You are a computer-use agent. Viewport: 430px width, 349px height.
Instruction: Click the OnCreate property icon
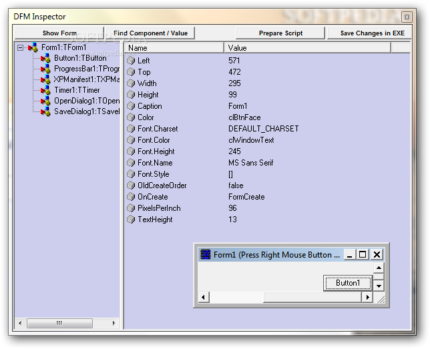131,197
